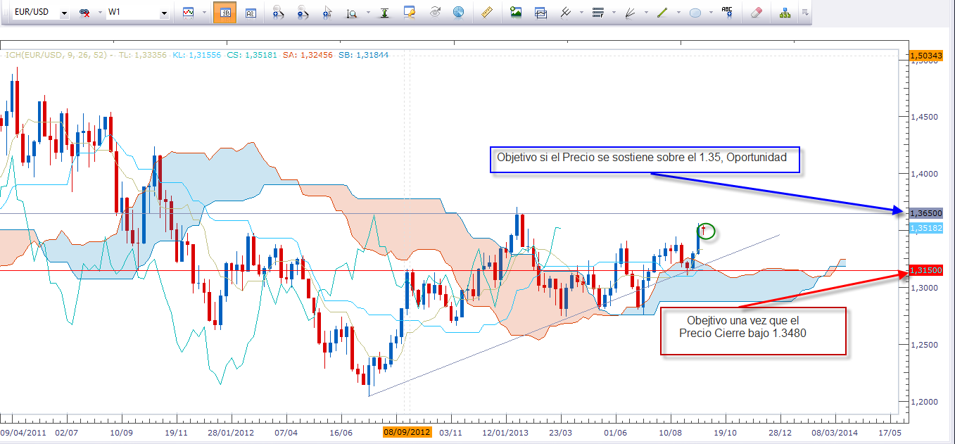Toggle the A label panel button
Viewport: 955px width, 444px height.
pyautogui.click(x=251, y=13)
